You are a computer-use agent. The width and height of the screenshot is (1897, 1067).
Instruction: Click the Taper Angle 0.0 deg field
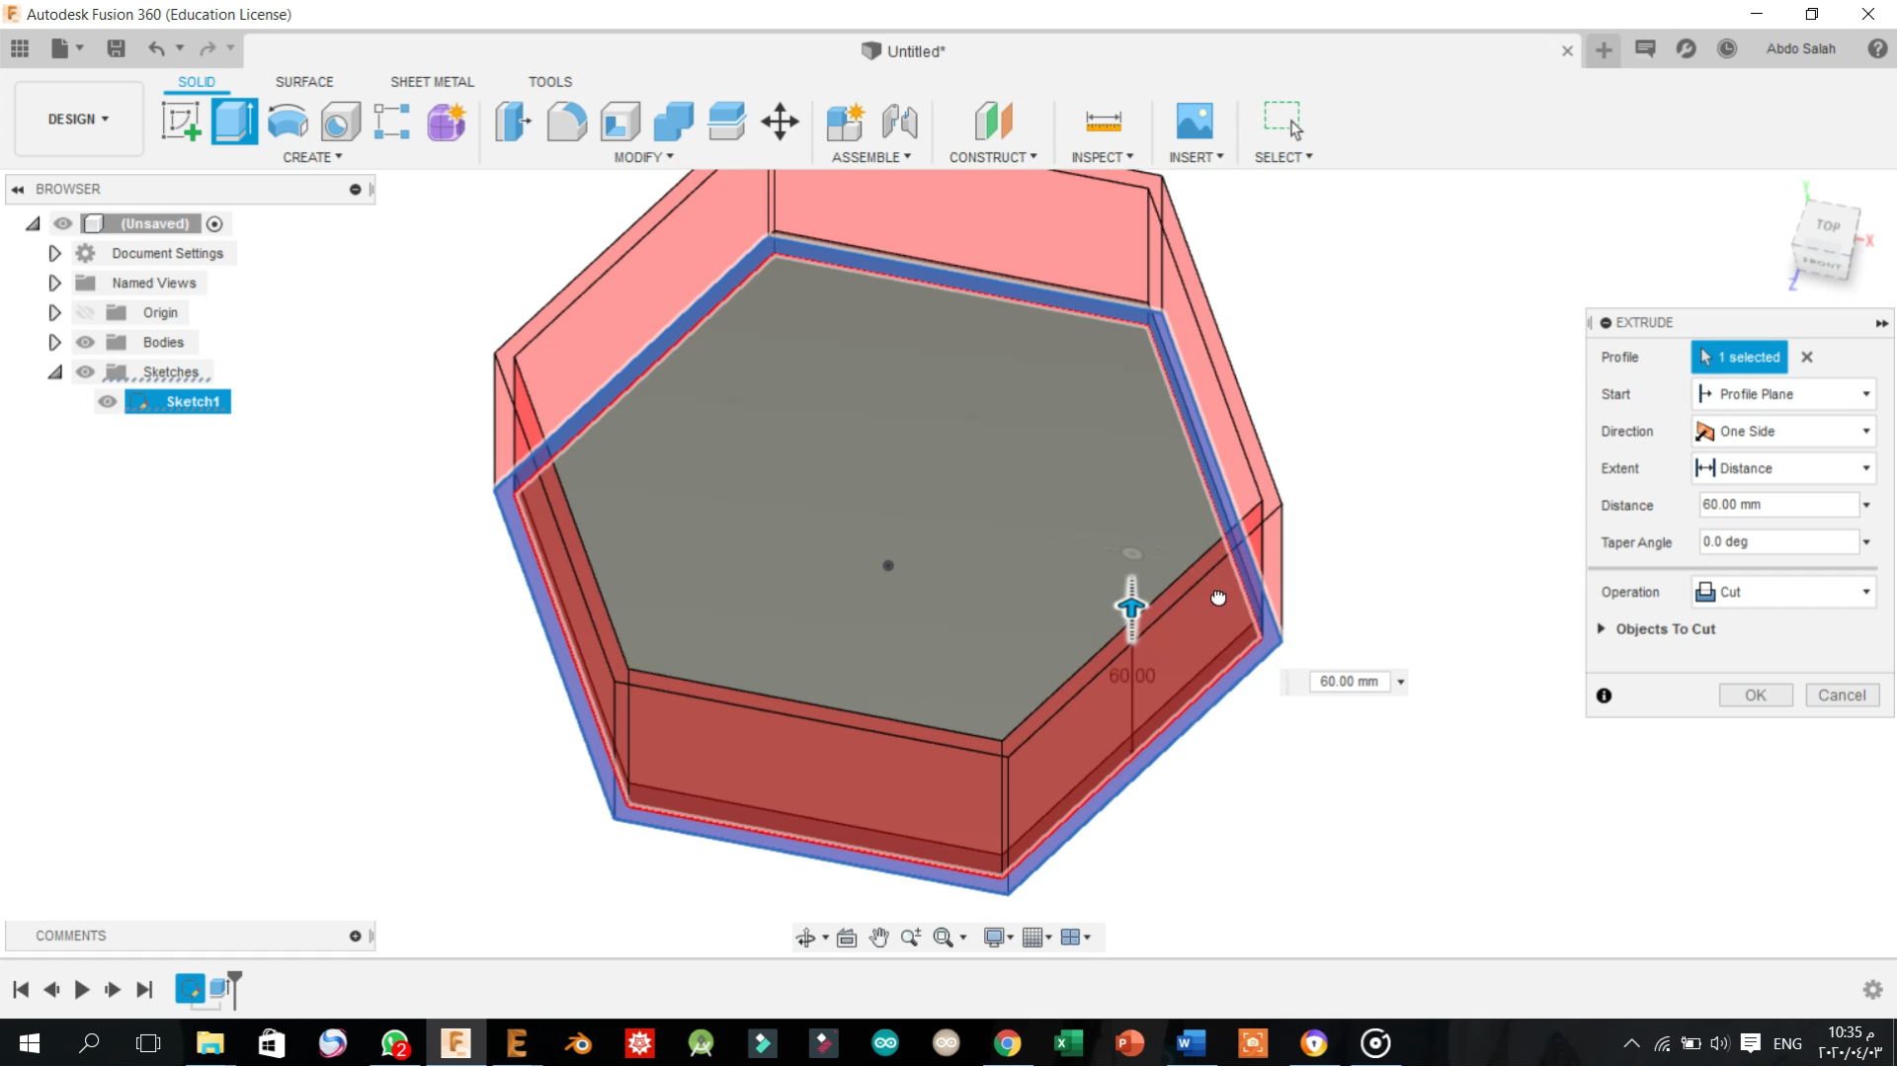click(x=1778, y=541)
